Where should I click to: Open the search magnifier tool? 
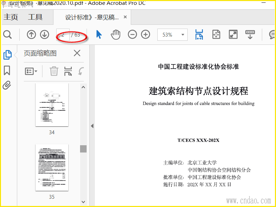(x=7, y=34)
